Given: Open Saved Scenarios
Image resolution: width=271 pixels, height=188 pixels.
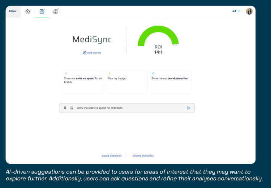Looking at the screenshot, I should pyautogui.click(x=112, y=156).
